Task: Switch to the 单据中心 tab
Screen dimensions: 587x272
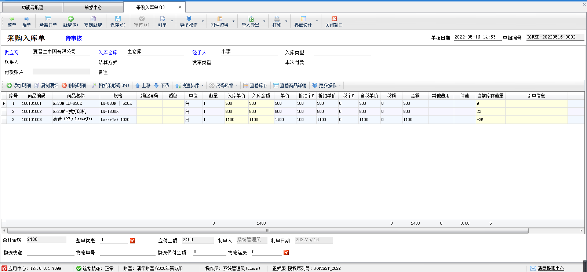Action: tap(93, 7)
